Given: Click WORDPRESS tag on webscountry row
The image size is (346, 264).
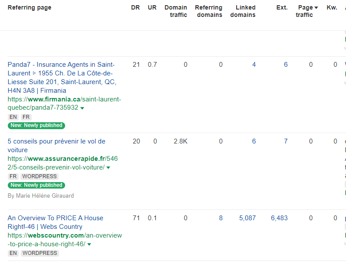Looking at the screenshot, I should [x=40, y=253].
